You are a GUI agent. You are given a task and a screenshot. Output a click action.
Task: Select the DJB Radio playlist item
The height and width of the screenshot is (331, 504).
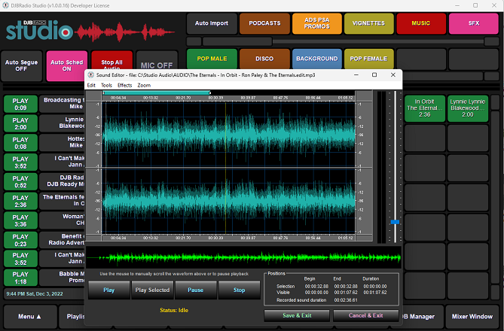coord(62,181)
